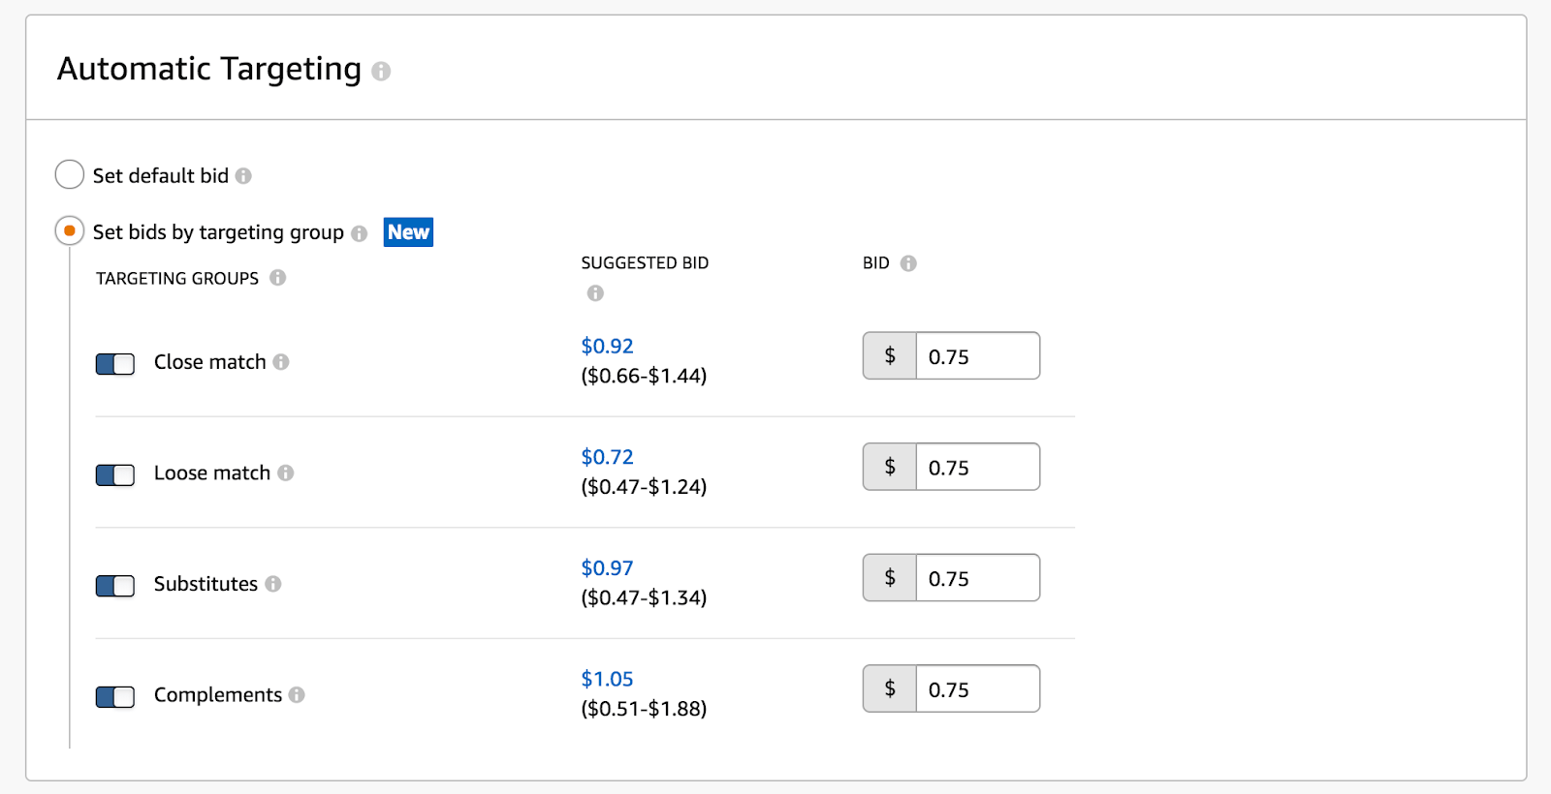Screen dimensions: 1551x794
Task: Click info icon next to Substitutes
Action: pos(273,584)
